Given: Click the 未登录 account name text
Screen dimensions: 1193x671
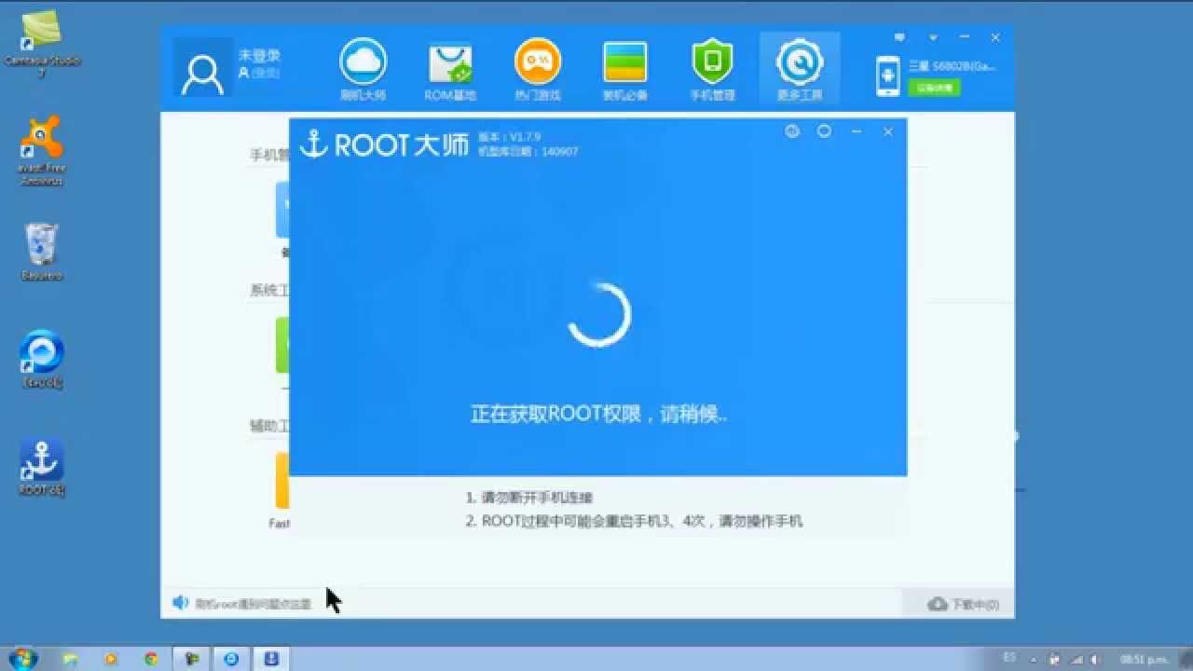Looking at the screenshot, I should (x=259, y=56).
